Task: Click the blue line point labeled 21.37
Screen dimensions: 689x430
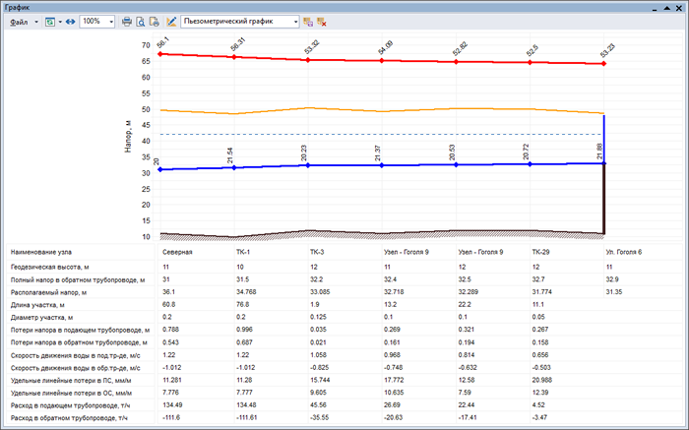Action: coord(383,165)
